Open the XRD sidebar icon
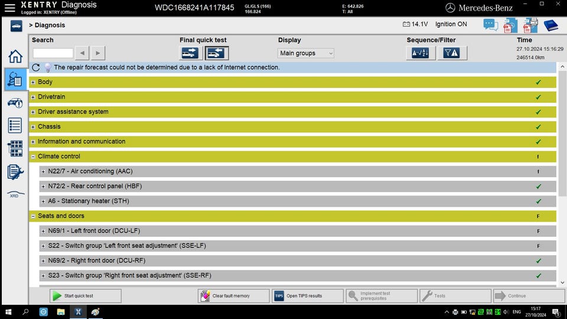This screenshot has height=319, width=567. pos(15,194)
